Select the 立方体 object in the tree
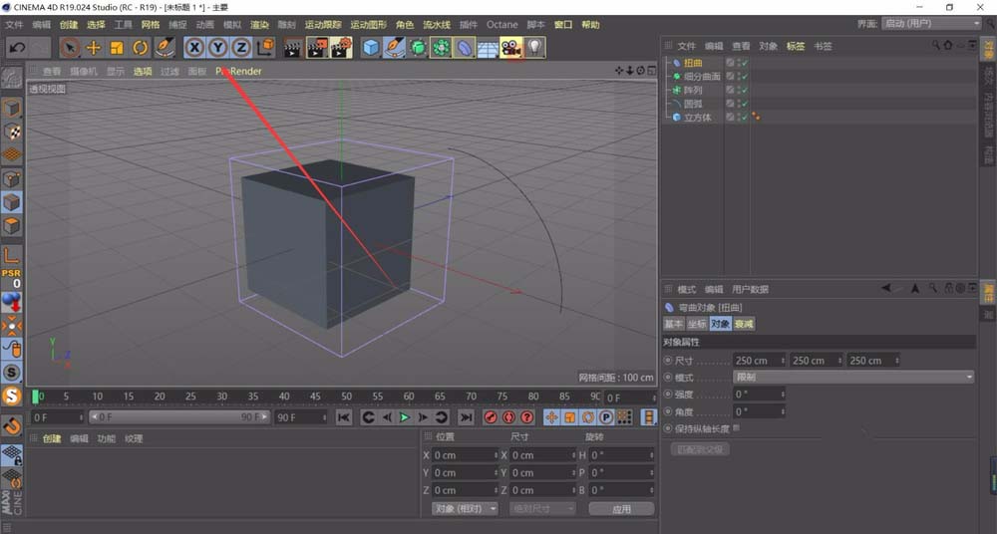997x534 pixels. point(698,118)
